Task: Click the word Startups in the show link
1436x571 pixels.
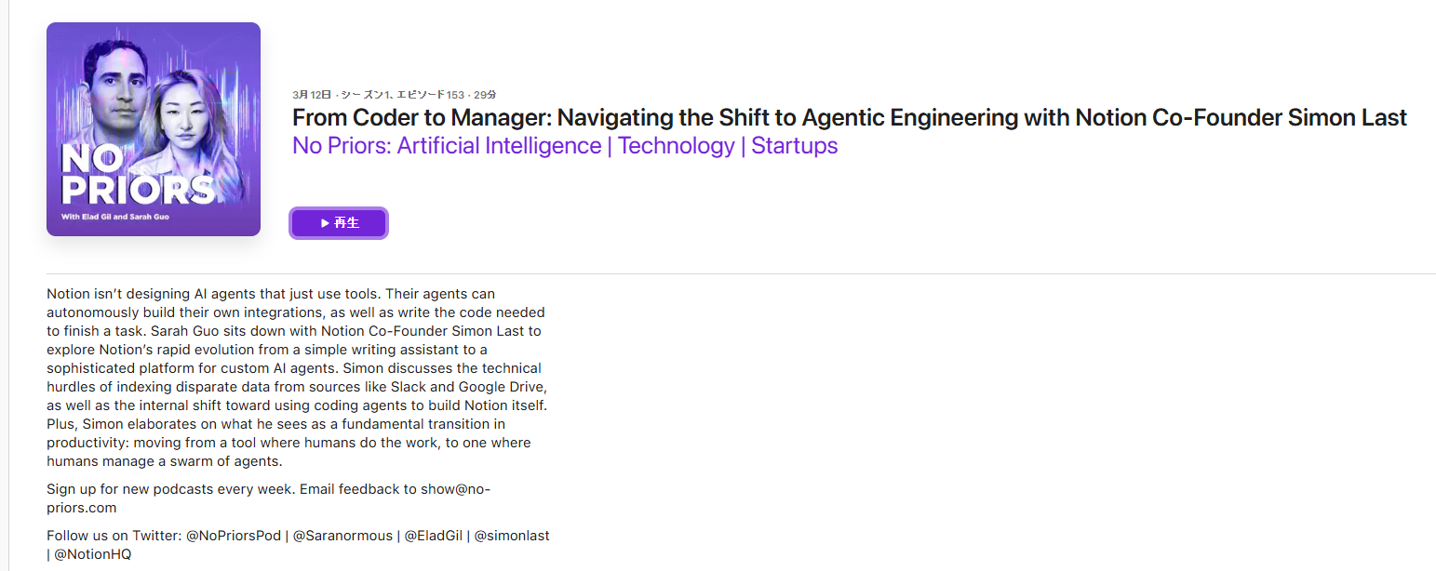Action: pos(795,146)
